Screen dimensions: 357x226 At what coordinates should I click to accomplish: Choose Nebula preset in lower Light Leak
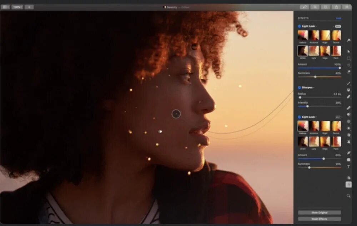303,126
